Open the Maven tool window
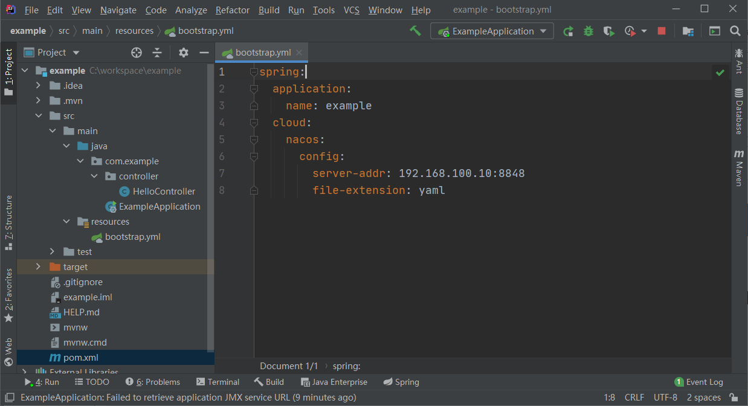748x406 pixels. (x=738, y=167)
